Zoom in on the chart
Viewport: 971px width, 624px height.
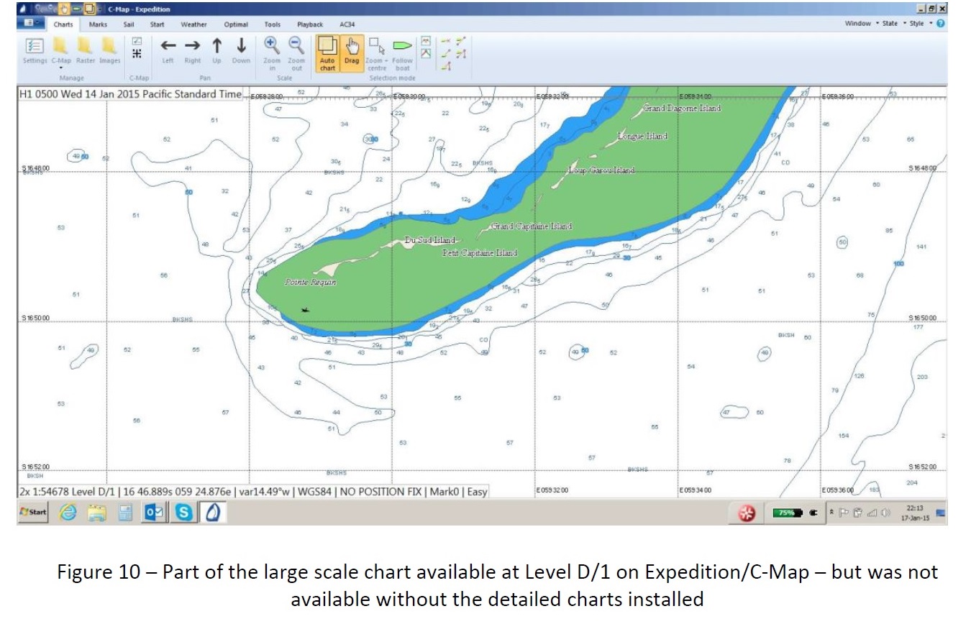[272, 53]
